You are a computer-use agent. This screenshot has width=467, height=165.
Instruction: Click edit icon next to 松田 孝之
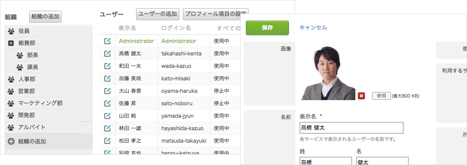click(107, 141)
